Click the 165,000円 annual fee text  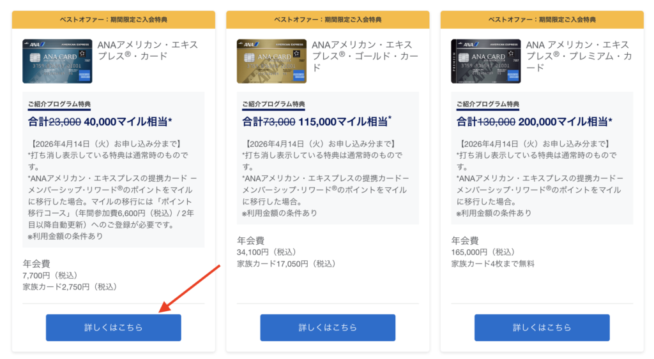point(483,252)
